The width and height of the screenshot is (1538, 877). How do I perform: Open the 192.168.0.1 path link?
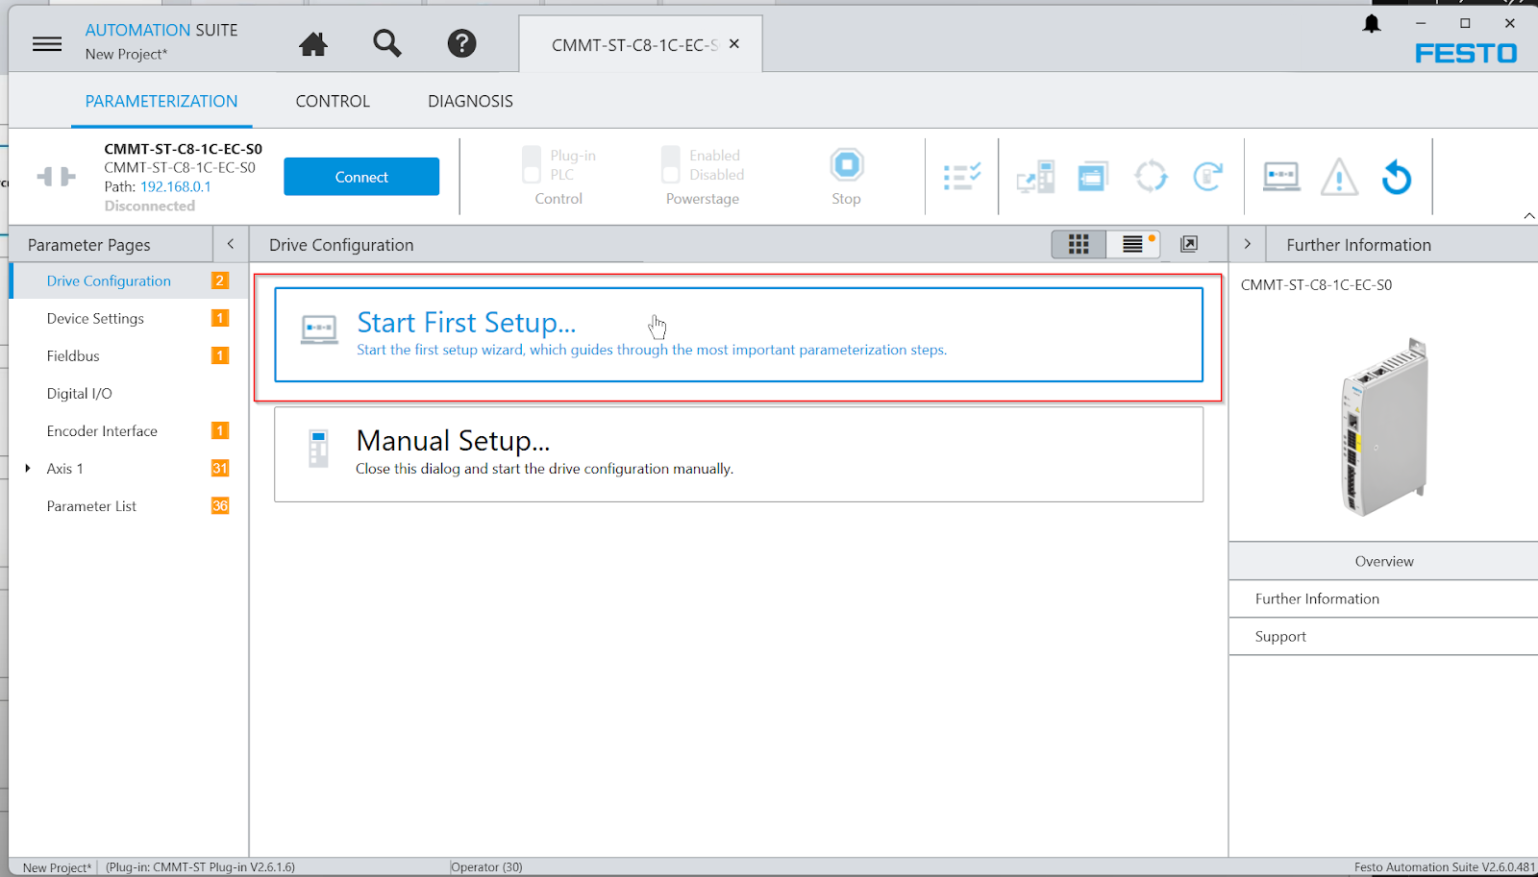pyautogui.click(x=176, y=186)
